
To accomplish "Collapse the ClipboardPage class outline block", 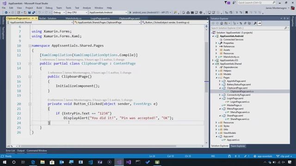I will [x=30, y=64].
